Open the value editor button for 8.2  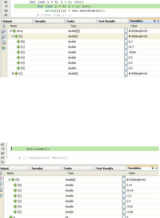pyautogui.click(x=126, y=42)
